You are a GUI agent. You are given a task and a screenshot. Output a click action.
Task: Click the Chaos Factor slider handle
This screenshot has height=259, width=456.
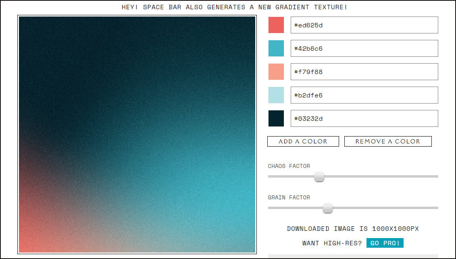click(319, 176)
